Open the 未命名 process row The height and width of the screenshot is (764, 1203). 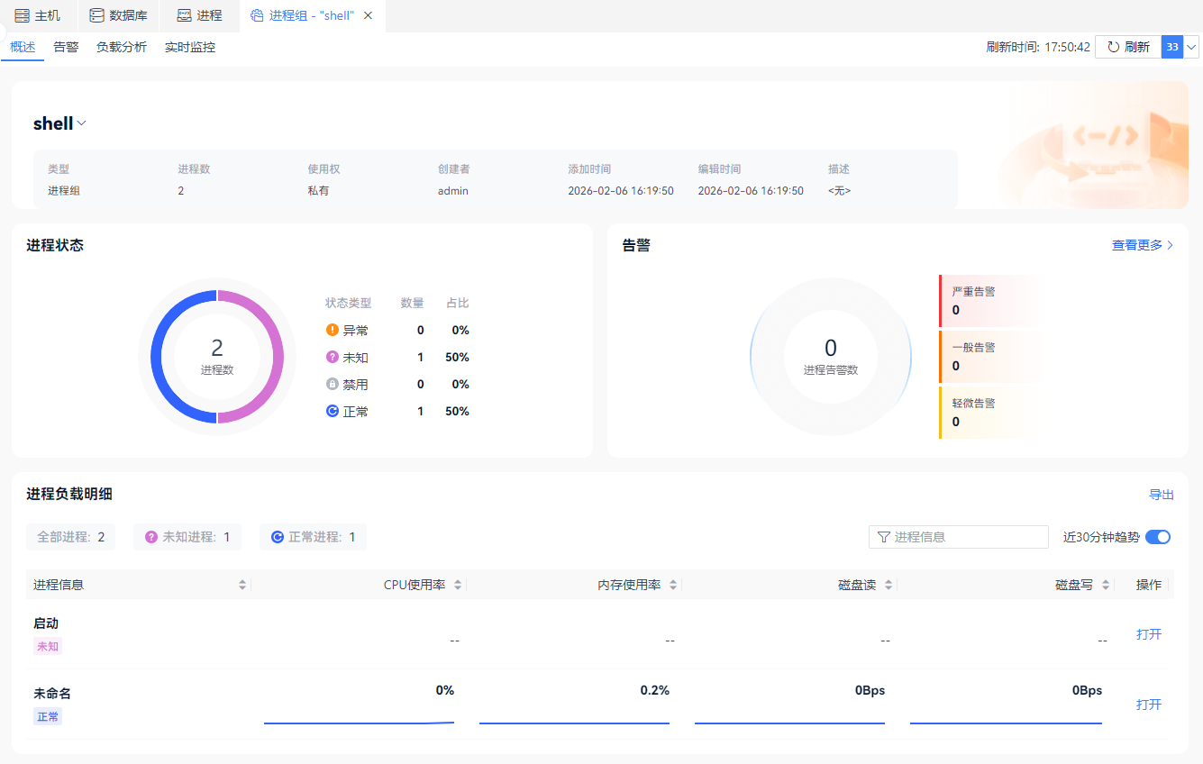coord(1149,705)
